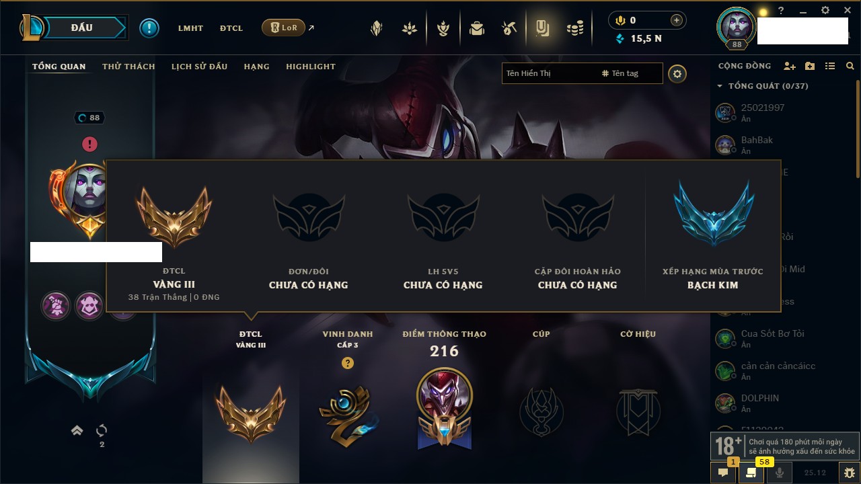Open the Store coins icon
Viewport: 861px width, 484px height.
[x=574, y=28]
